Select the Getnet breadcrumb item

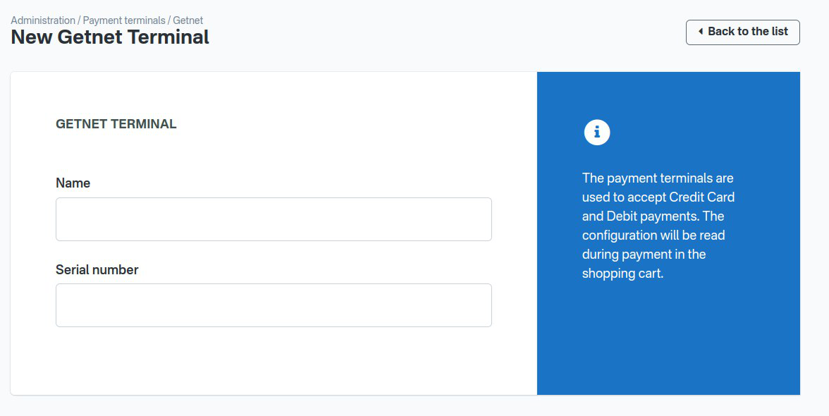(x=188, y=20)
